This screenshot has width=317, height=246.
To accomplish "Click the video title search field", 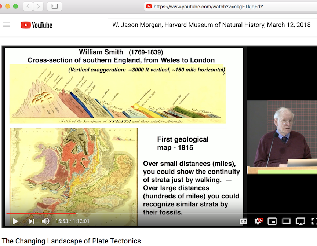I will point(212,25).
